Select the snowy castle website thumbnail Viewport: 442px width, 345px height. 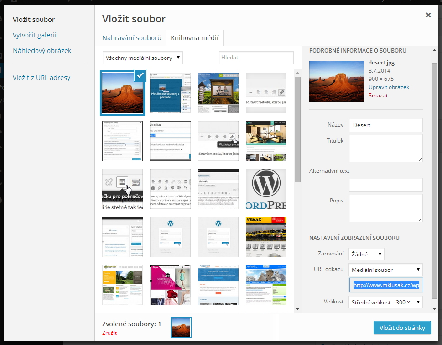coord(266,285)
